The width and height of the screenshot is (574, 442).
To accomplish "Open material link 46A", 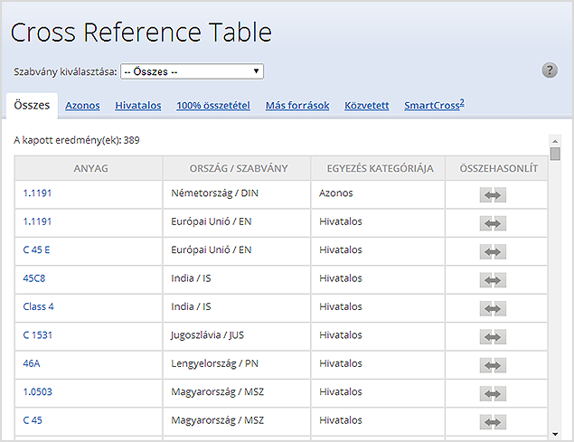I will (32, 363).
